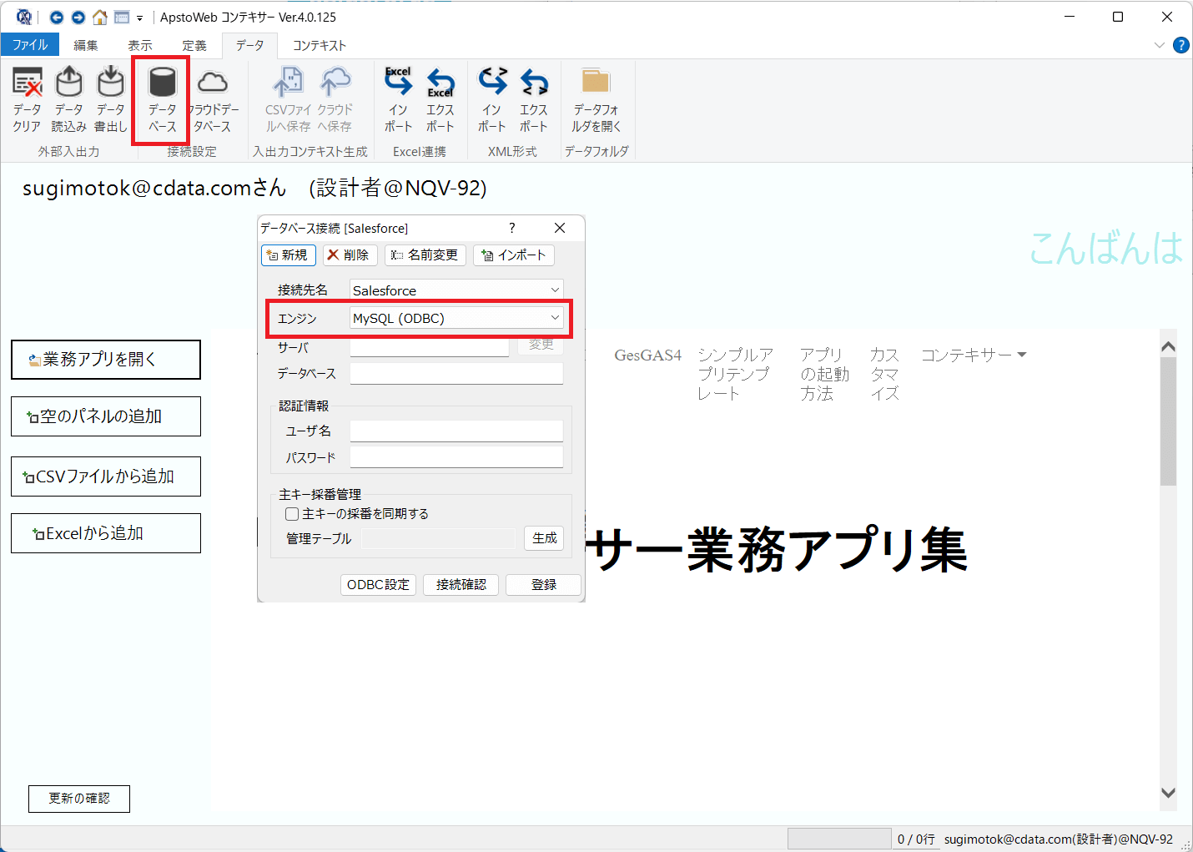Image resolution: width=1193 pixels, height=852 pixels.
Task: Switch to the 編集 ribbon tab
Action: click(85, 45)
